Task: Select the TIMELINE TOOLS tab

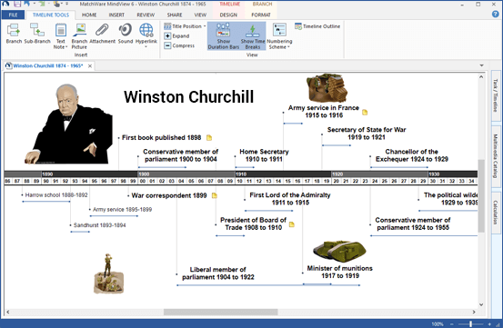Action: coord(51,15)
